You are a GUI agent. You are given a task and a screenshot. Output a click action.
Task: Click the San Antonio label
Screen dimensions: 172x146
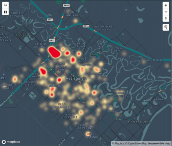(x=92, y=135)
